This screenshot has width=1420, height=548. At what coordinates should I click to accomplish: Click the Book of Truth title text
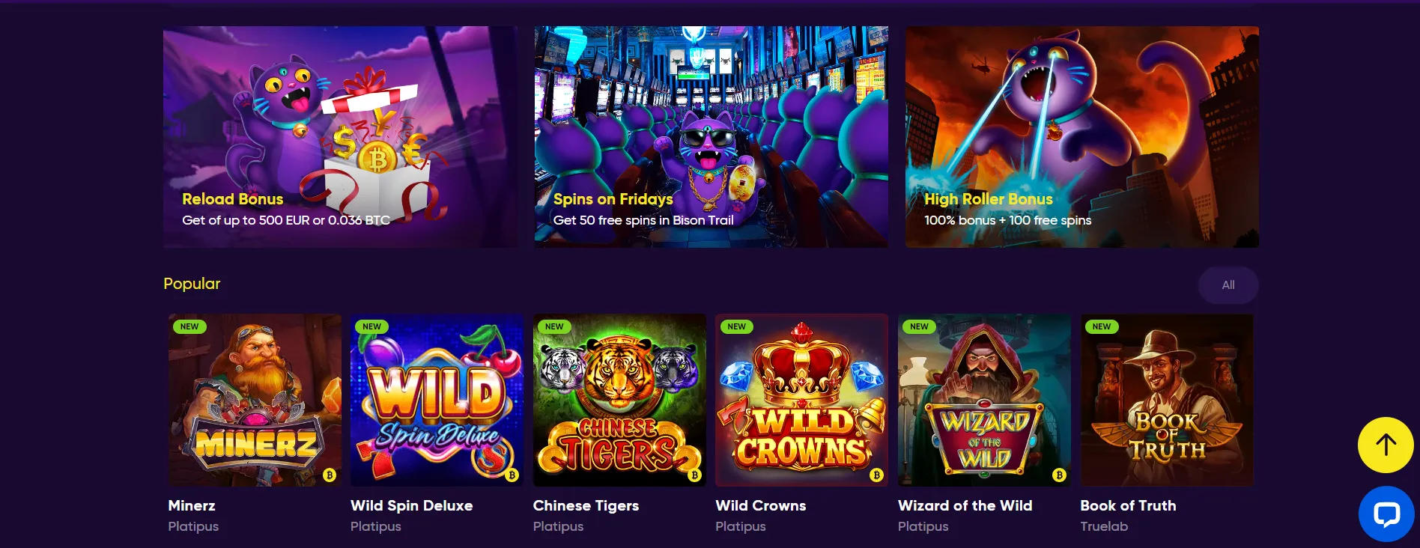(x=1128, y=505)
